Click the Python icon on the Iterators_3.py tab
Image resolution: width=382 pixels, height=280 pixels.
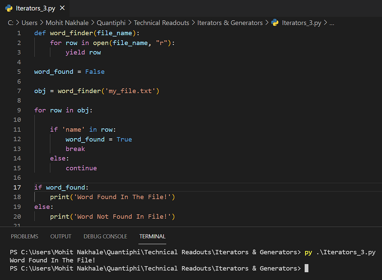pos(9,8)
